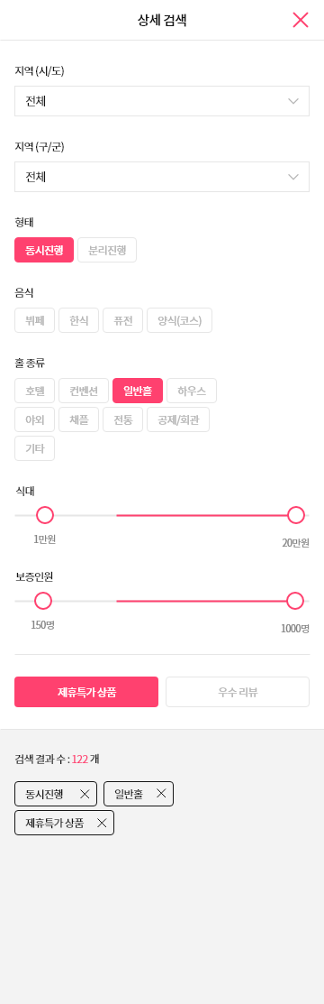Toggle 제휴특가 상품 button
This screenshot has width=324, height=1004.
coord(86,692)
